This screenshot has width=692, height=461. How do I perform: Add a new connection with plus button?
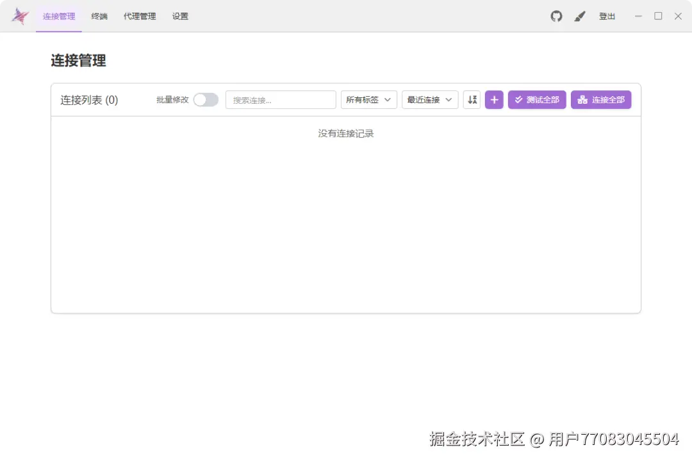click(x=494, y=100)
